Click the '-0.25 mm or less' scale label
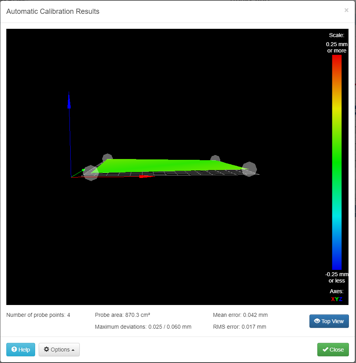 coord(337,277)
